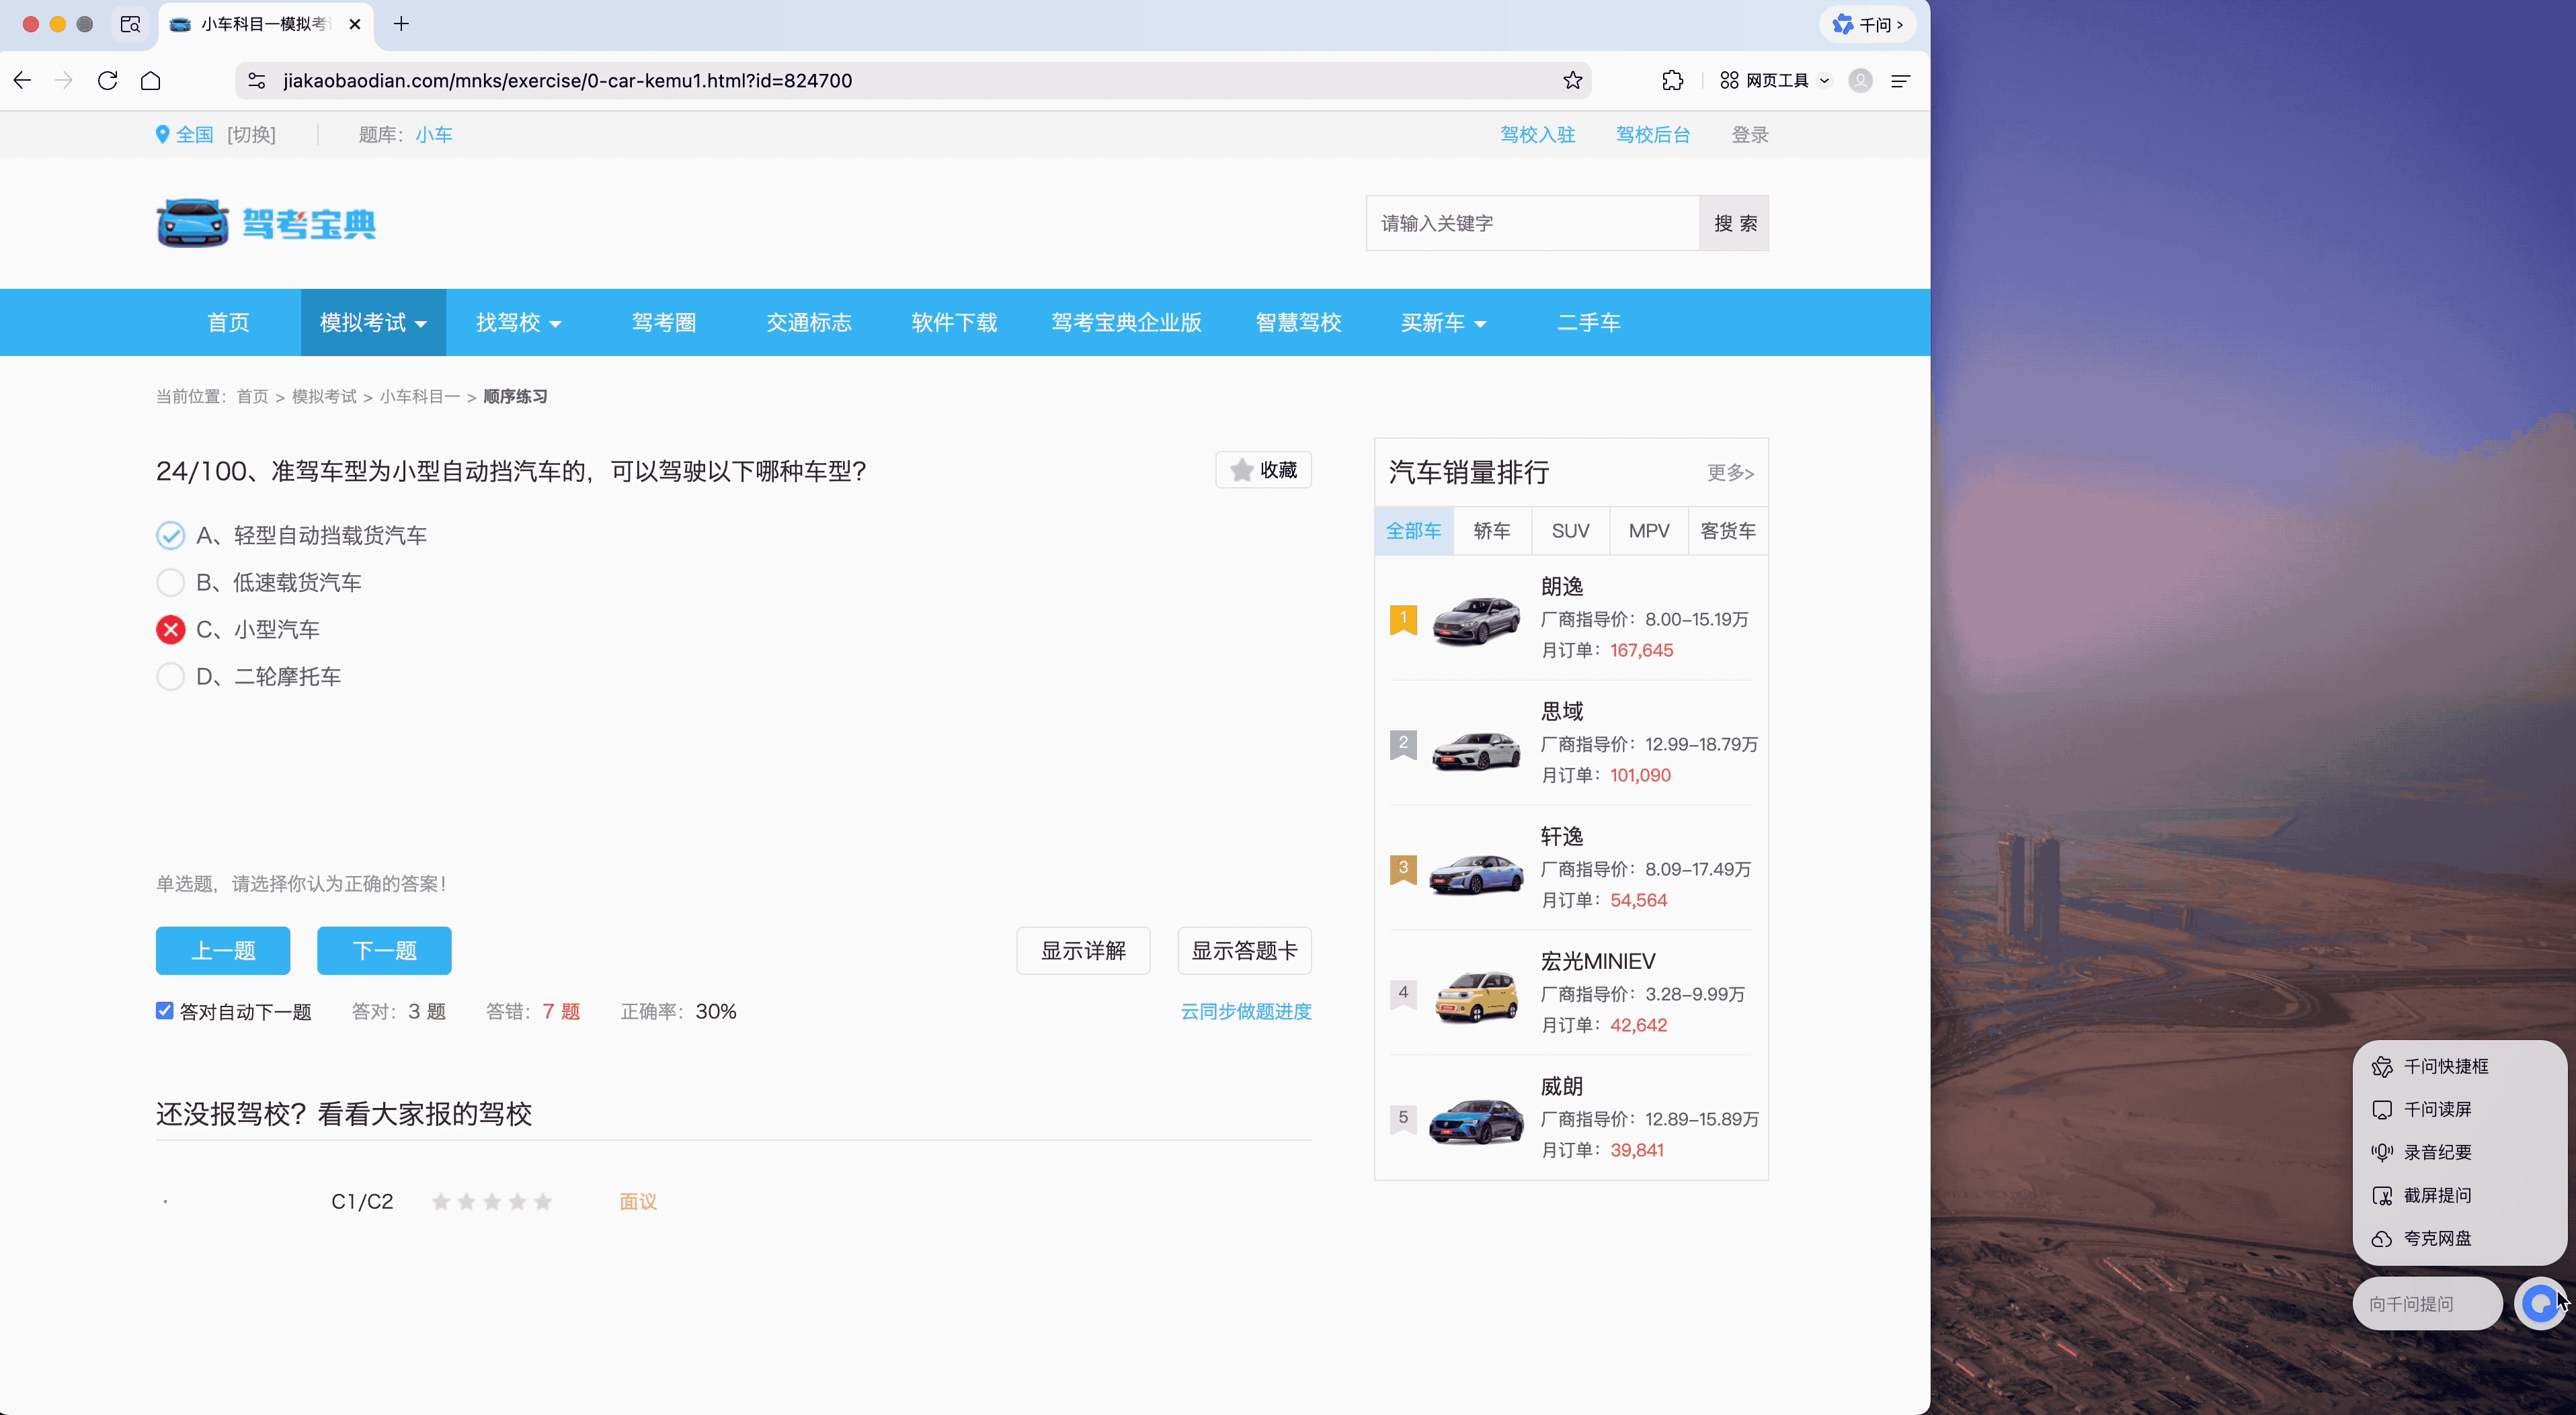Click the home icon in toolbar
Image resolution: width=2576 pixels, height=1415 pixels.
pyautogui.click(x=151, y=81)
